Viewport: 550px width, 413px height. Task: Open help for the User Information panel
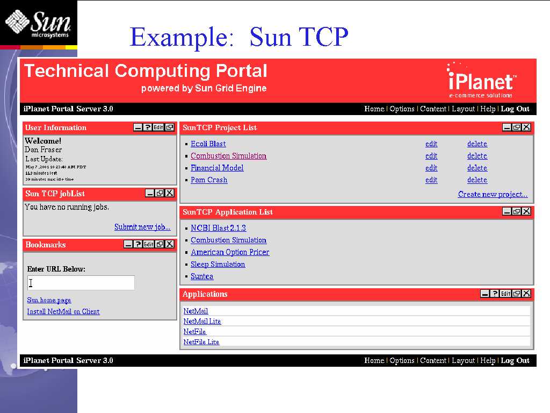tap(148, 127)
